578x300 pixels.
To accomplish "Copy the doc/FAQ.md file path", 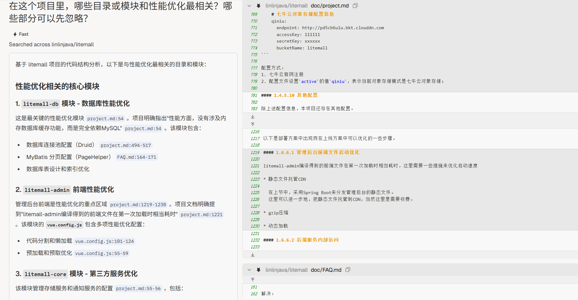I will [348, 270].
